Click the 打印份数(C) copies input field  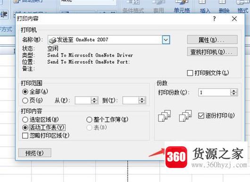point(214,92)
